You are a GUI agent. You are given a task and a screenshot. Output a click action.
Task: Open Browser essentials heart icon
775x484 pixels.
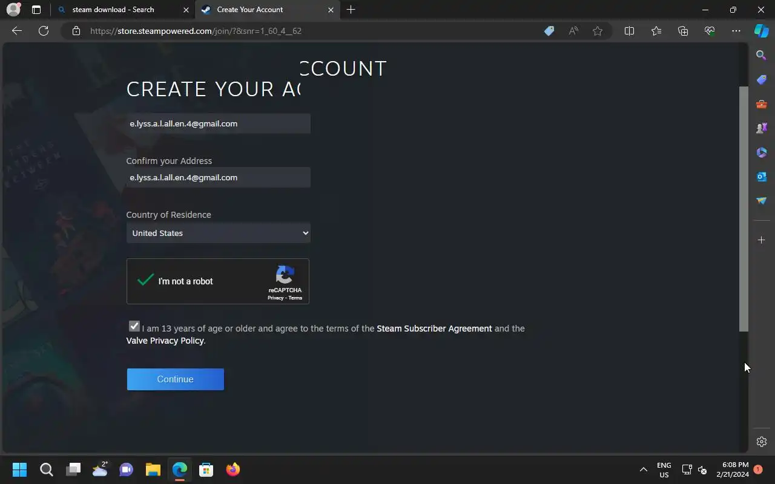[x=710, y=31]
